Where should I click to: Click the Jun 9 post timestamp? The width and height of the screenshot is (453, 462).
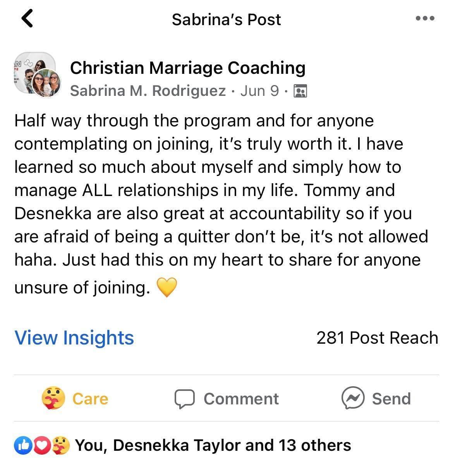point(259,91)
